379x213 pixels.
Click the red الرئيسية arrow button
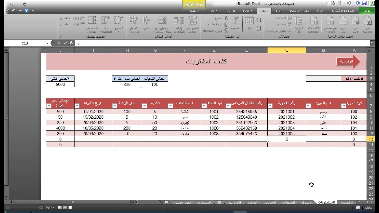point(348,62)
